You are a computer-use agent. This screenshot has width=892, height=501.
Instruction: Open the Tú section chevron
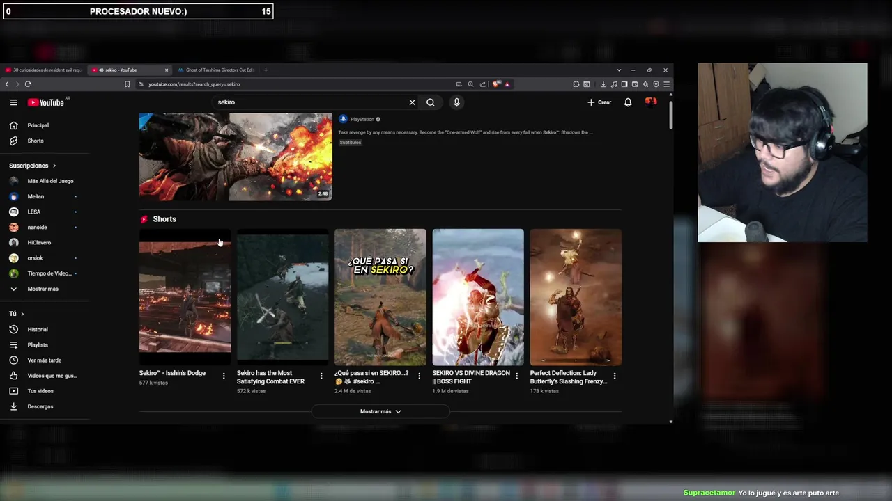(x=22, y=314)
